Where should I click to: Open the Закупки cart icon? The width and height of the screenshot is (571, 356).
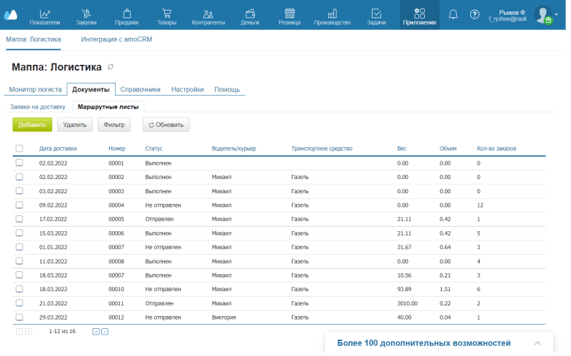tap(86, 14)
